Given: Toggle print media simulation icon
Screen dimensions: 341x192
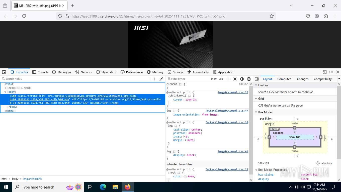Looking at the screenshot, I should pos(249,79).
